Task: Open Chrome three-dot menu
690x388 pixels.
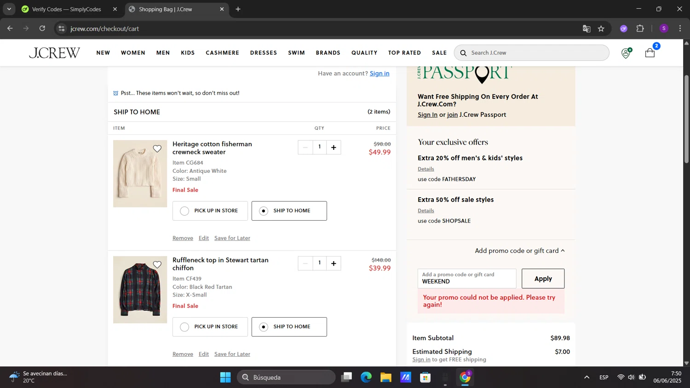Action: (680, 29)
